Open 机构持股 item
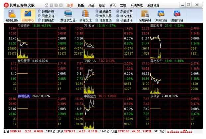Screen dimensions: 206x139 124,16
